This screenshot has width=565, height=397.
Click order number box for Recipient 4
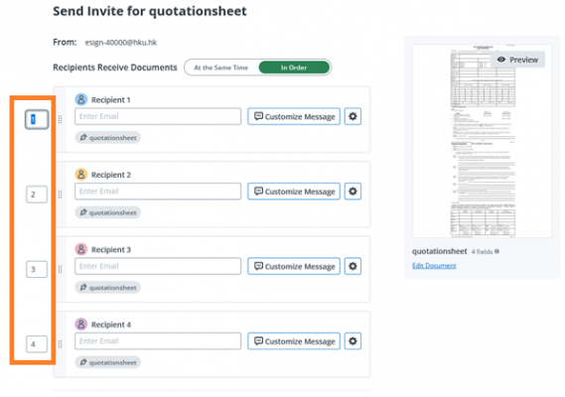(37, 344)
